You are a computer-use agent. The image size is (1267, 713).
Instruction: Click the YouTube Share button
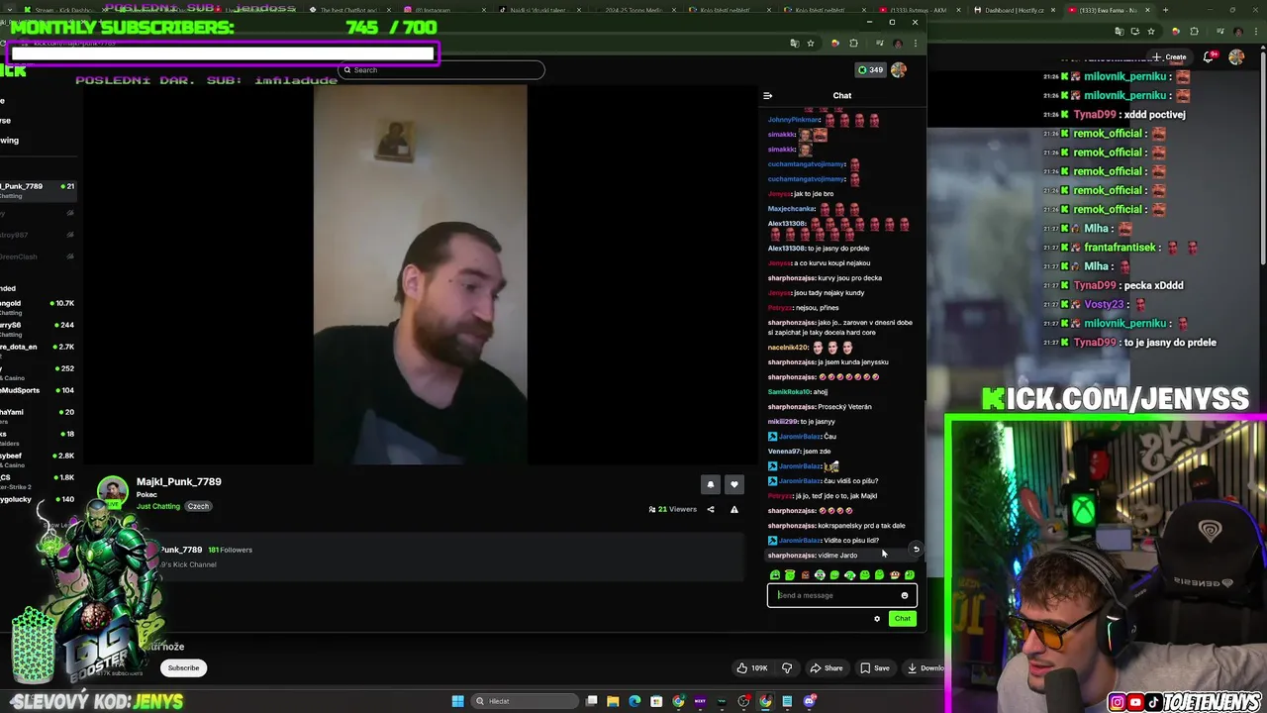pos(827,668)
